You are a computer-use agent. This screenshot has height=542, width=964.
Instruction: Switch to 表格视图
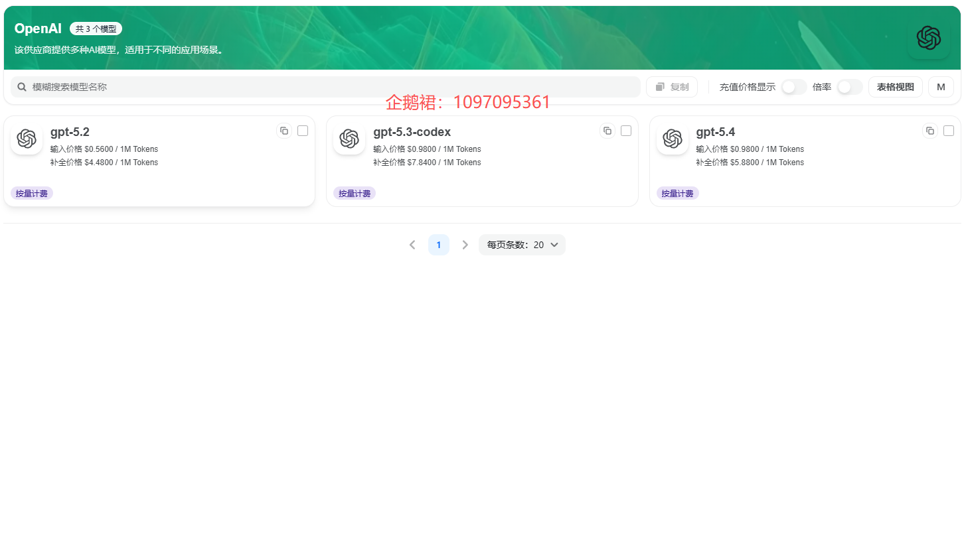pyautogui.click(x=896, y=87)
